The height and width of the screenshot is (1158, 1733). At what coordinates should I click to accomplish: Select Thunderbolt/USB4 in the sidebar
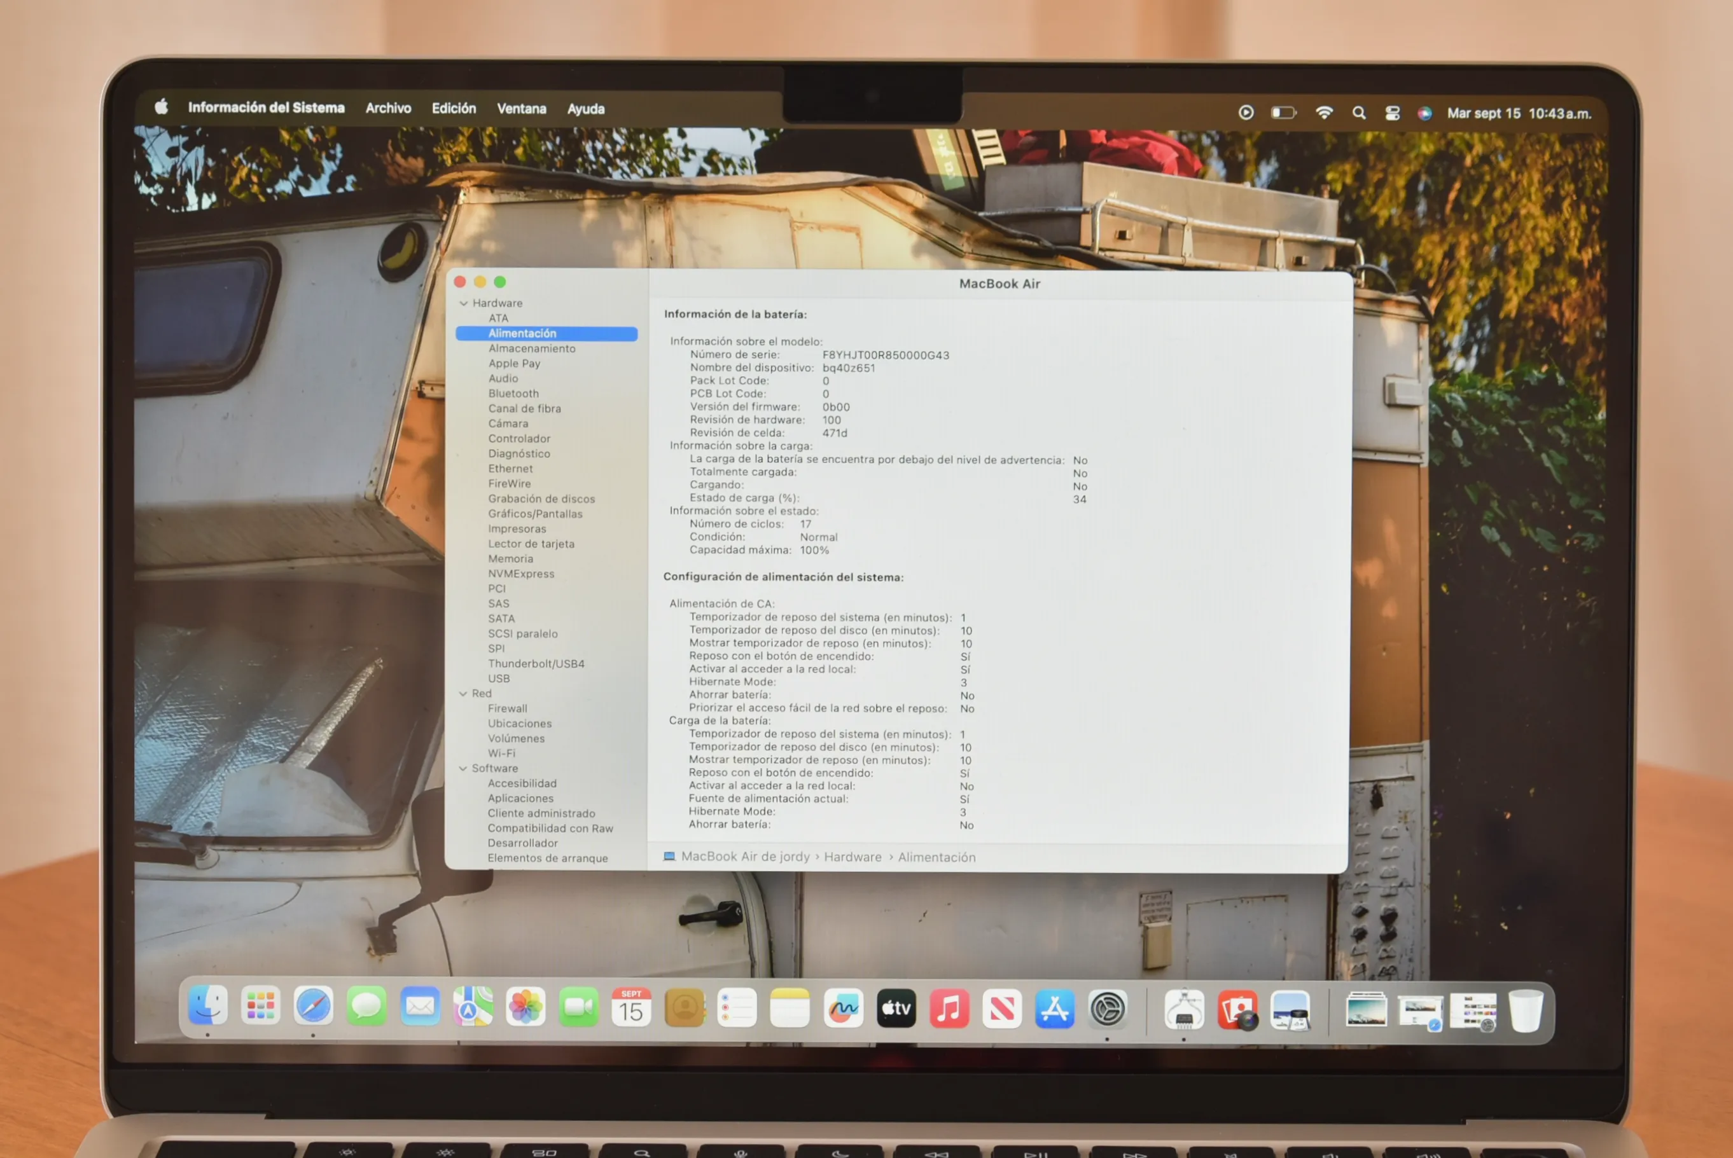tap(536, 664)
